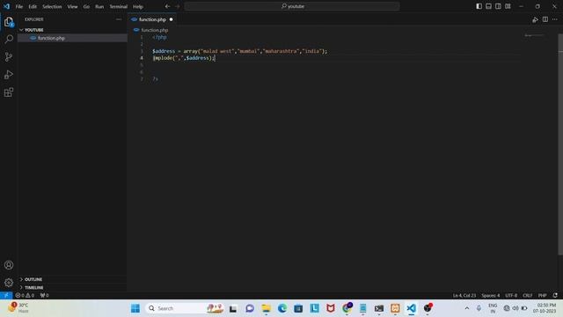Change end of line sequence CRLF

(528, 295)
